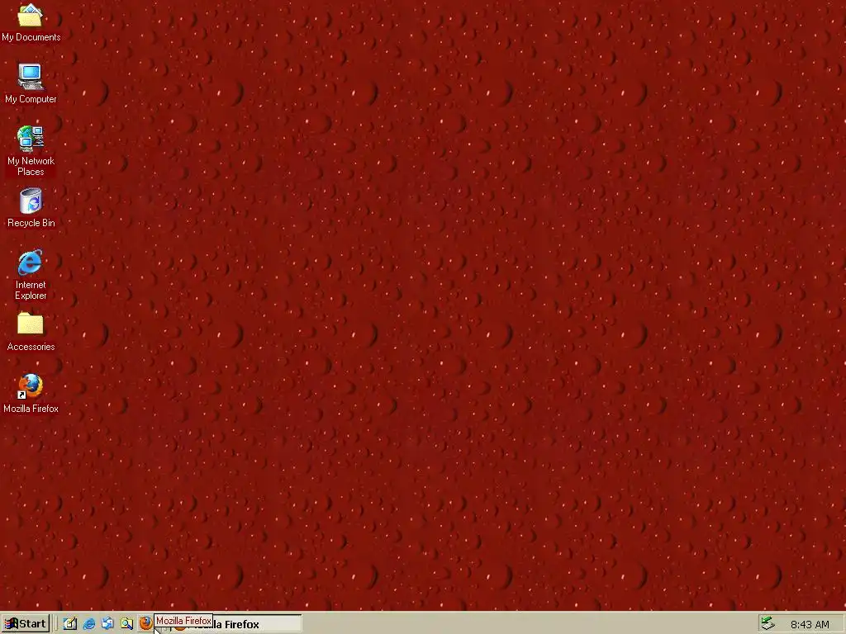Launch Internet Explorer from Quick Launch

click(89, 624)
